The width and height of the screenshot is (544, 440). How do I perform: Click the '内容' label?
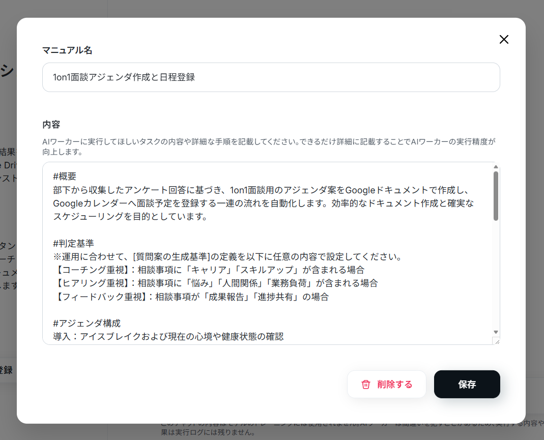51,125
